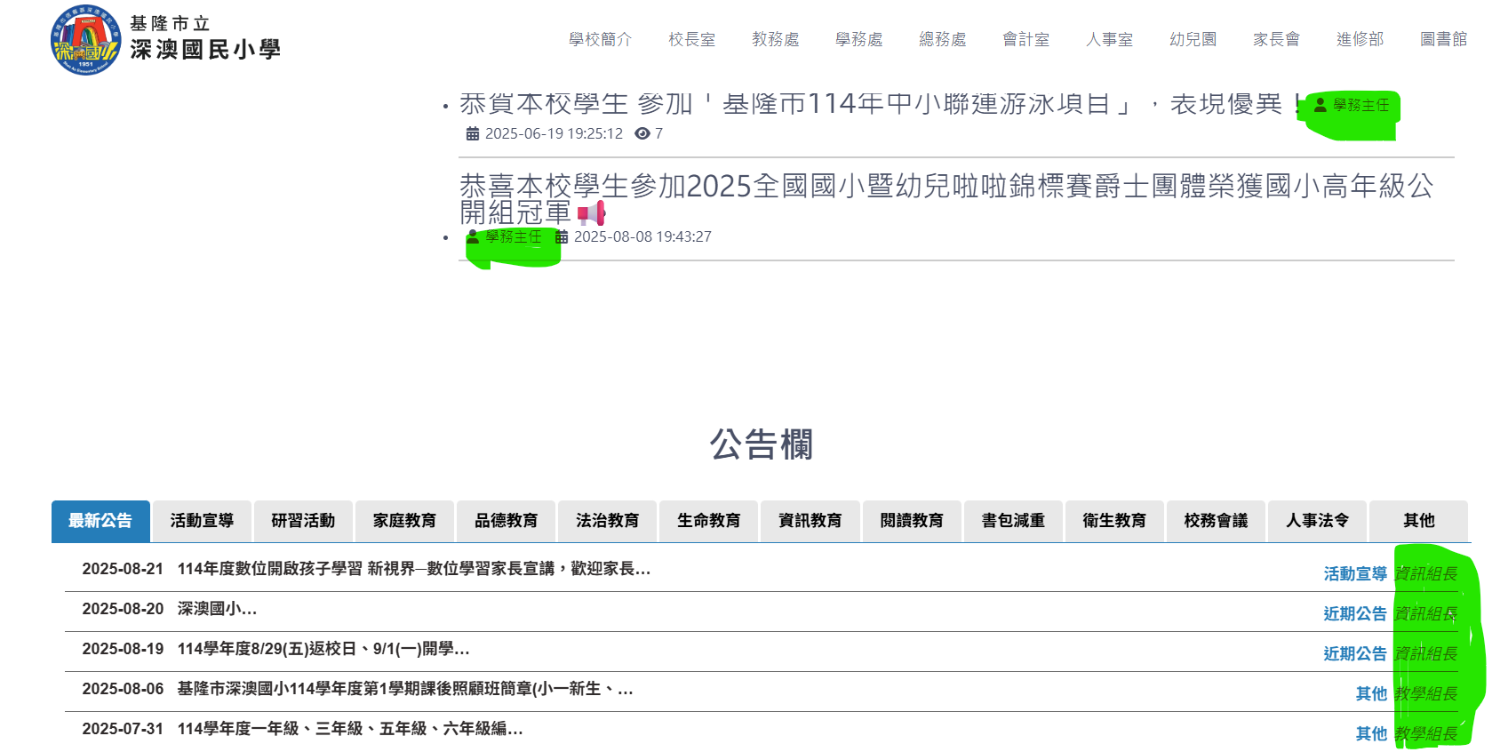
Task: Open 一年級、三年級編班 announcement
Action: pos(350,729)
